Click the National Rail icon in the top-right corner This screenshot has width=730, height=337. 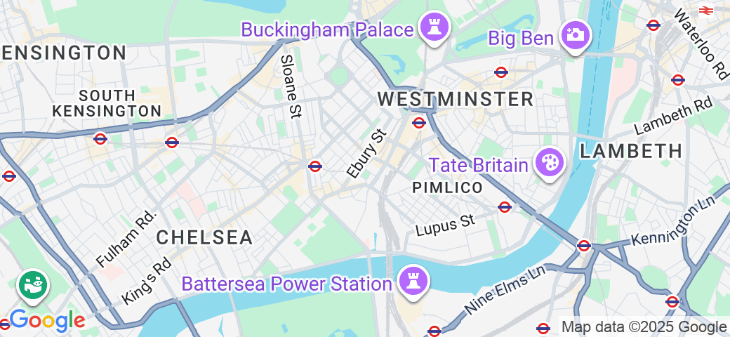click(x=707, y=10)
